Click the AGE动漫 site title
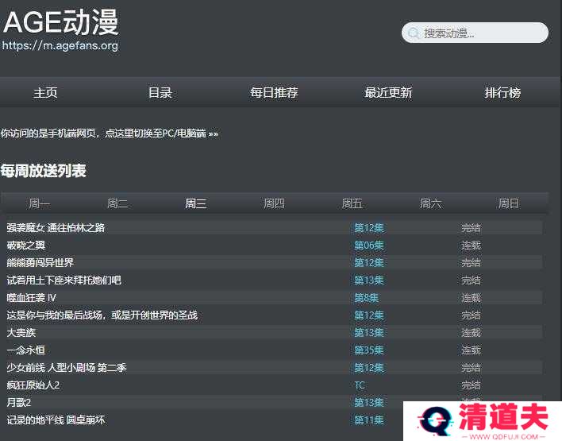 (x=61, y=22)
